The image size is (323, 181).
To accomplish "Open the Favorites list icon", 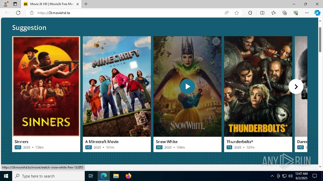I will [274, 13].
